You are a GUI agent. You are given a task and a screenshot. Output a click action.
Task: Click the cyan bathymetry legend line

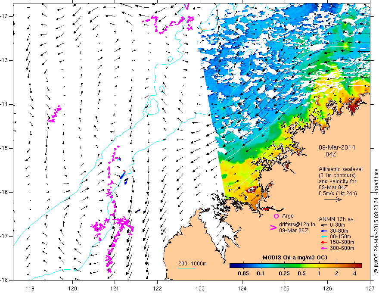186,268
